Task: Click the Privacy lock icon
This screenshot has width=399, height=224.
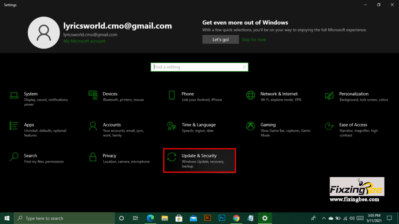Action: click(x=93, y=157)
